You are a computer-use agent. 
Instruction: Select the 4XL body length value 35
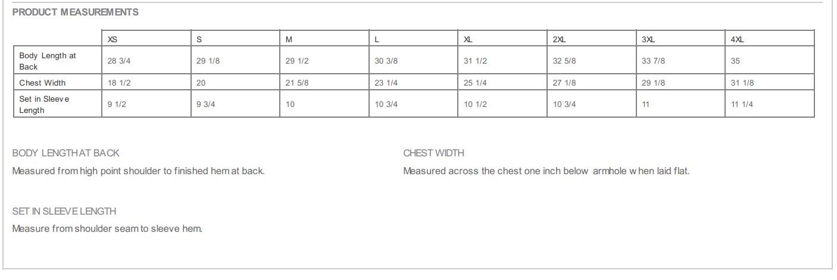click(736, 61)
